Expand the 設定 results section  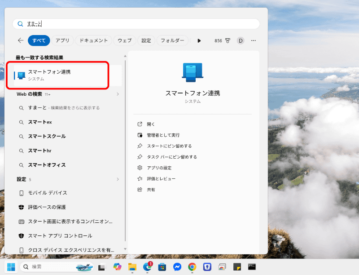coord(118,179)
